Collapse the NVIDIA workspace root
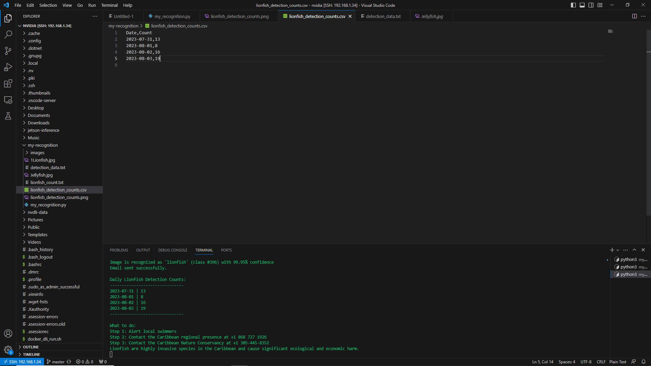 coord(59,26)
